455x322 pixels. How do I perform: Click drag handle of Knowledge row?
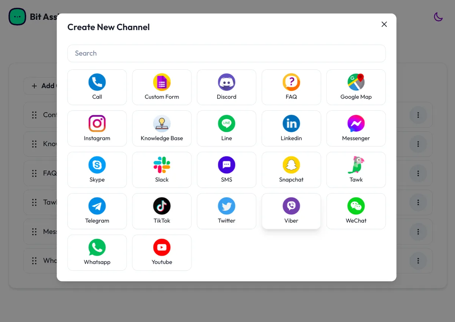pyautogui.click(x=34, y=144)
